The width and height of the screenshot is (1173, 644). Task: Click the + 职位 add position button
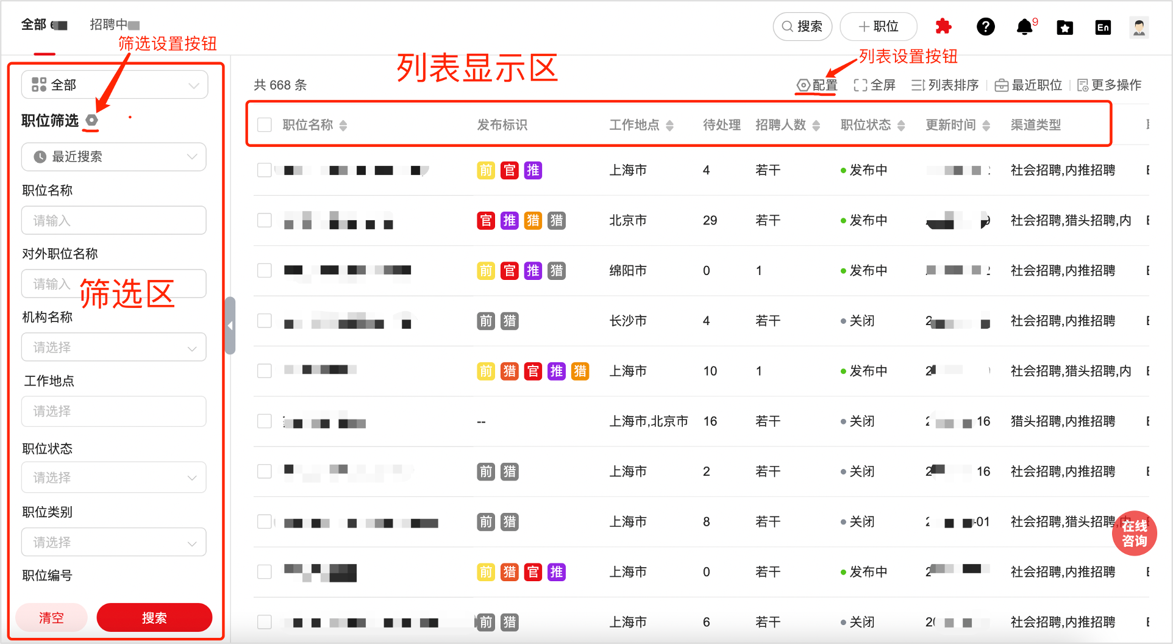(x=879, y=27)
